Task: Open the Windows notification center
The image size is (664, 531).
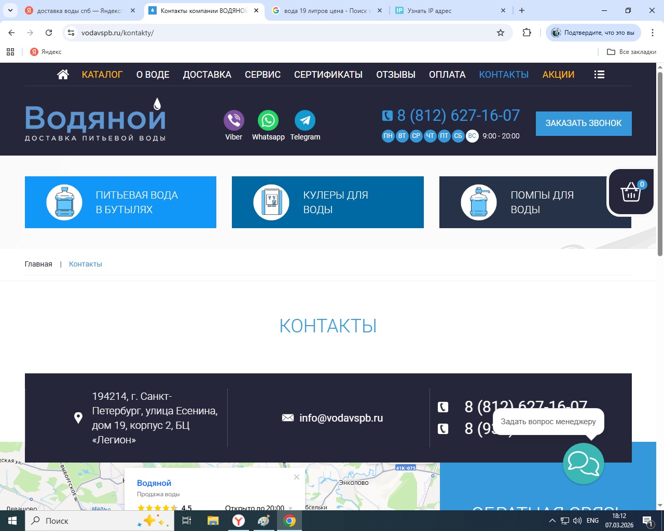Action: click(x=647, y=521)
